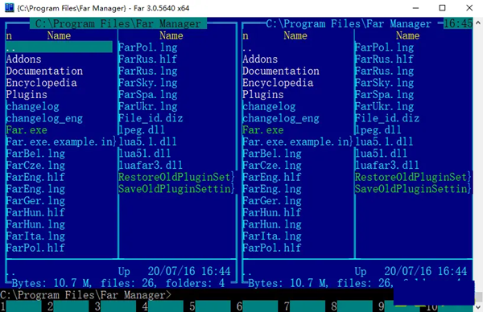Select FarCze.lng in left panel

(x=35, y=165)
